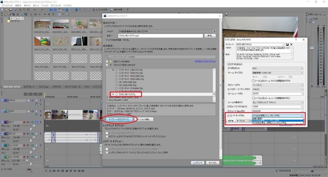Open the search magnifier in Project Media toolbar
The image size is (328, 177).
click(68, 14)
